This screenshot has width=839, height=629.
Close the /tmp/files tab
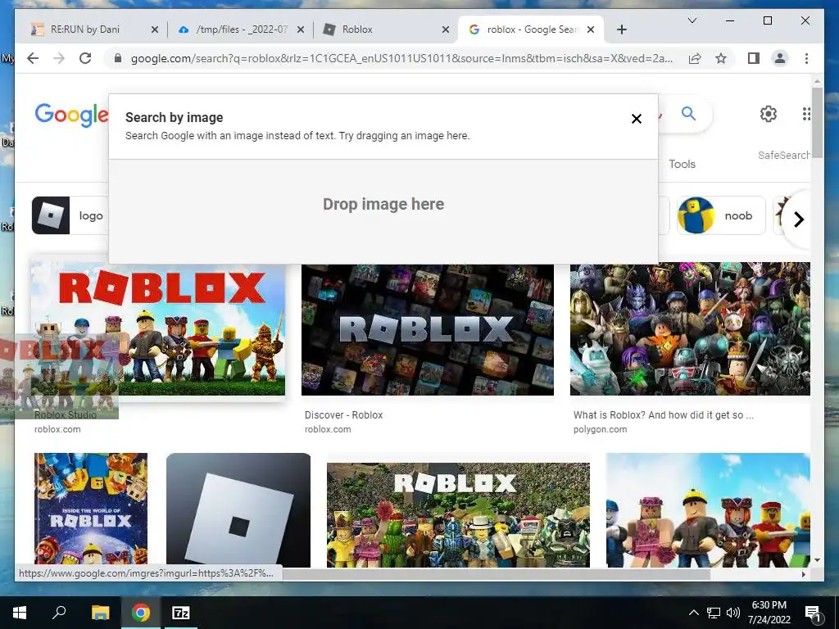(300, 29)
